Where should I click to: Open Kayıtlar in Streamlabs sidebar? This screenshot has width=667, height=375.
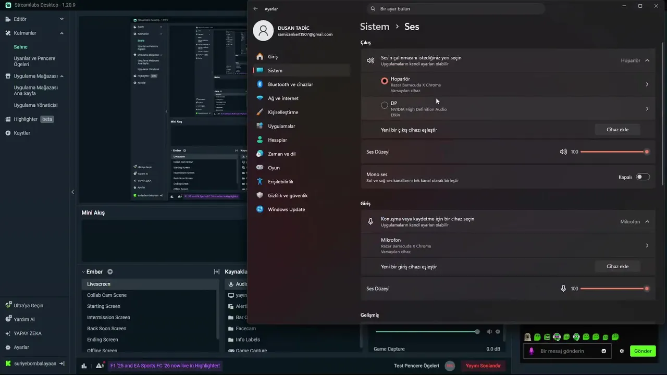[22, 133]
